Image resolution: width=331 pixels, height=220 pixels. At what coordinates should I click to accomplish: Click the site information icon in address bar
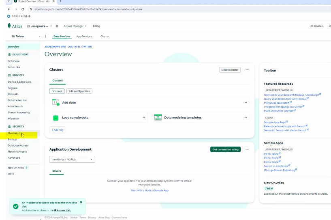31,9
